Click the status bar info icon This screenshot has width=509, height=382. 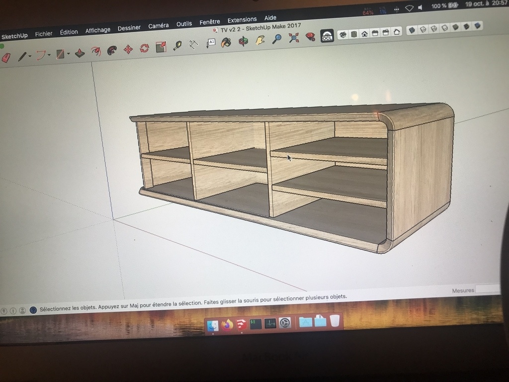coord(13,311)
